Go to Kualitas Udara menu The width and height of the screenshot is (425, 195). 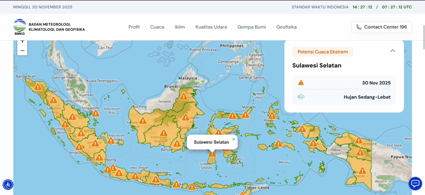[x=211, y=27]
